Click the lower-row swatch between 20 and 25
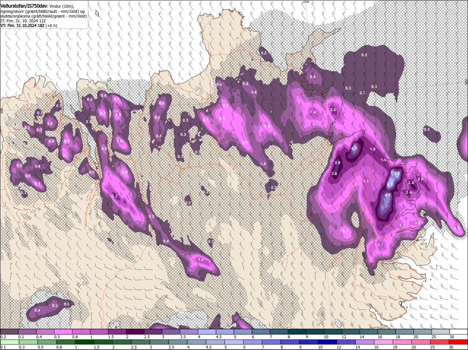This screenshot has height=350, width=468. pos(422,342)
